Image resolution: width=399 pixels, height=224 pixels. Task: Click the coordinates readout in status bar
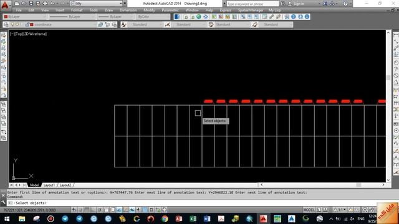point(29,210)
